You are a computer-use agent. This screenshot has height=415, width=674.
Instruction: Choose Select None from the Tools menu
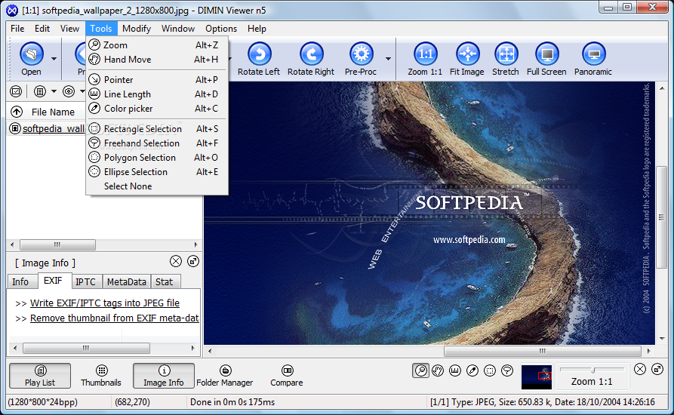[x=157, y=186]
